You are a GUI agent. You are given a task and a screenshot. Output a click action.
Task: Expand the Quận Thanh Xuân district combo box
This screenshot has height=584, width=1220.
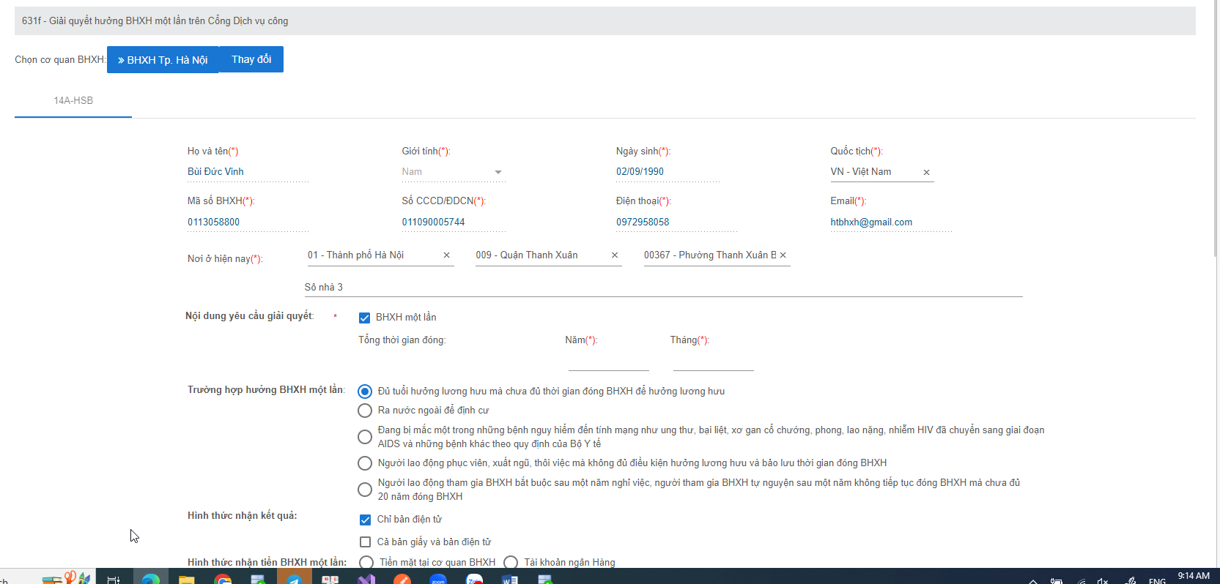pos(539,255)
